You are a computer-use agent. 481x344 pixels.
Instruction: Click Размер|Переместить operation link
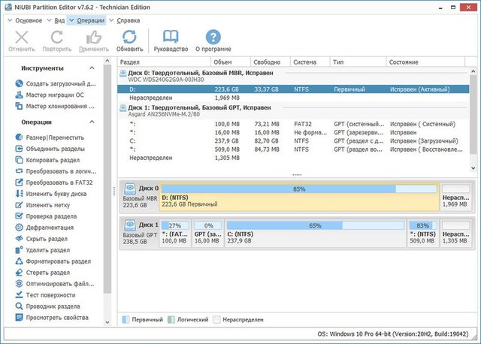(x=55, y=138)
